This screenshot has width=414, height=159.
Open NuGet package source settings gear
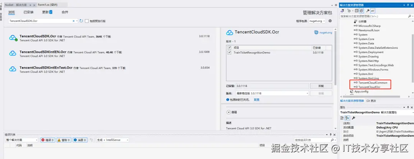click(x=330, y=21)
